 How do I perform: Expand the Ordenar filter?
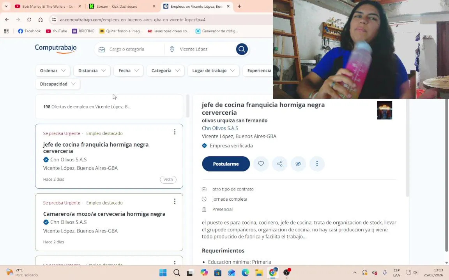click(x=53, y=70)
